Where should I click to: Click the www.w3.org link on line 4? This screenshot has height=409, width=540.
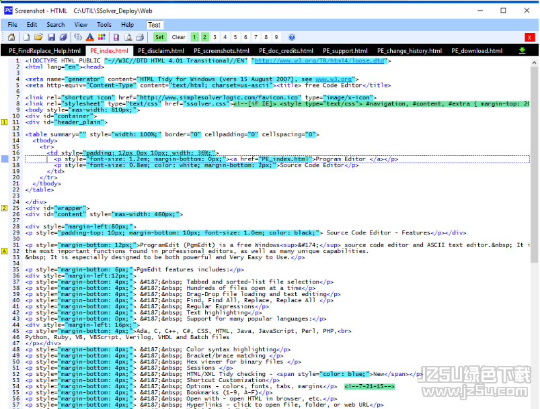click(334, 79)
